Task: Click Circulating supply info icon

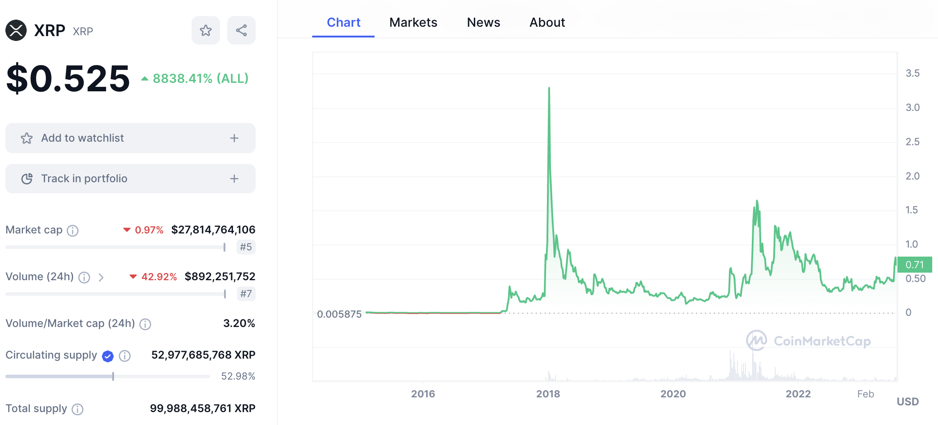Action: [x=125, y=356]
